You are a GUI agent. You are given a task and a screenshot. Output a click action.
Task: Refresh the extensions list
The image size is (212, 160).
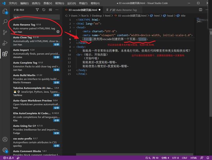click(44, 10)
